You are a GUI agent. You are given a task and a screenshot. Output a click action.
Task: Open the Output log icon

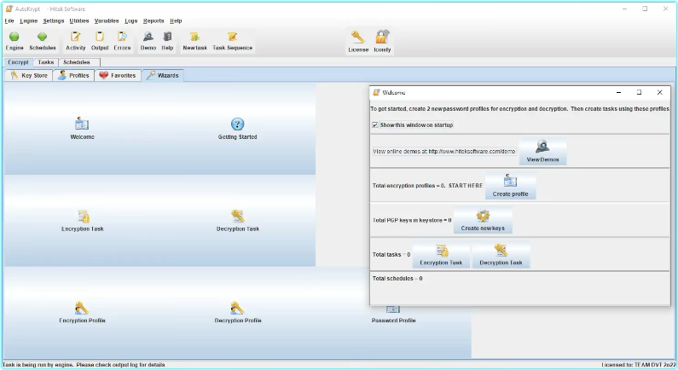pos(100,41)
